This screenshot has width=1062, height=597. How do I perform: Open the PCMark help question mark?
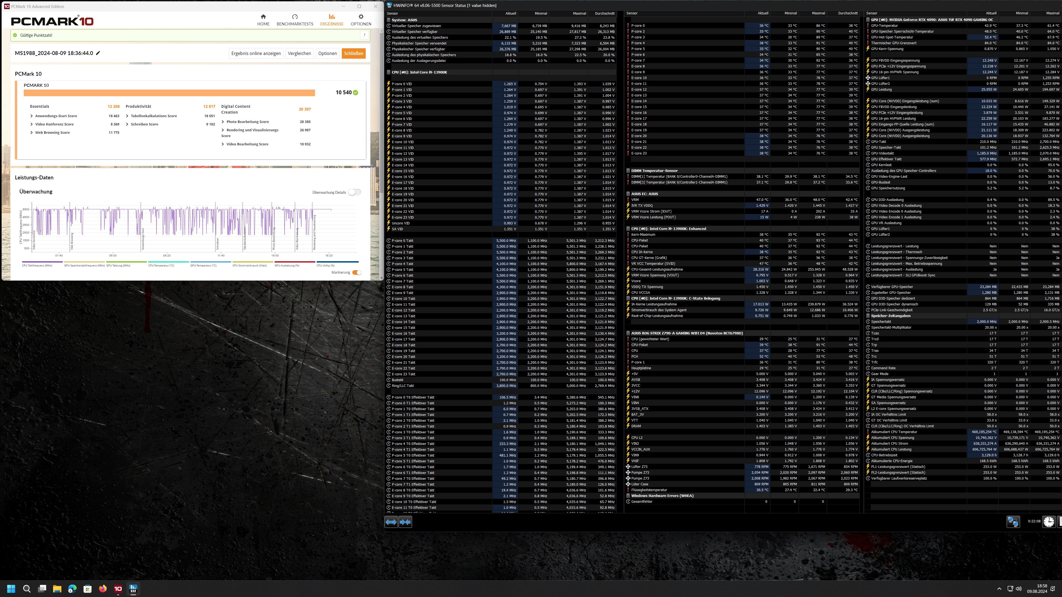(365, 35)
